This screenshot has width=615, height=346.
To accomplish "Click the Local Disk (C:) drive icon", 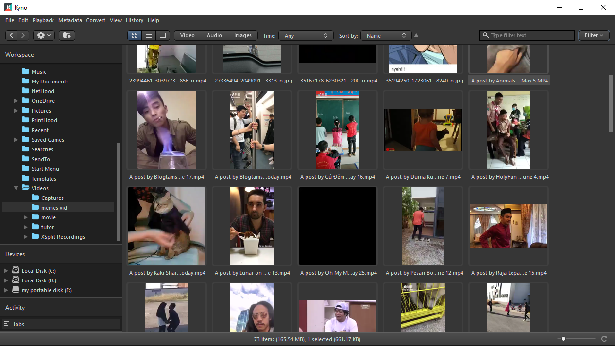I will pyautogui.click(x=16, y=270).
